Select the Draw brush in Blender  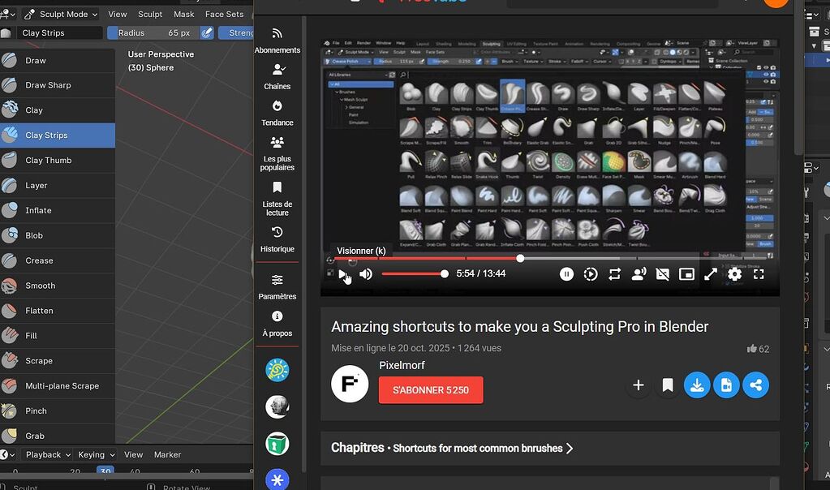[57, 60]
